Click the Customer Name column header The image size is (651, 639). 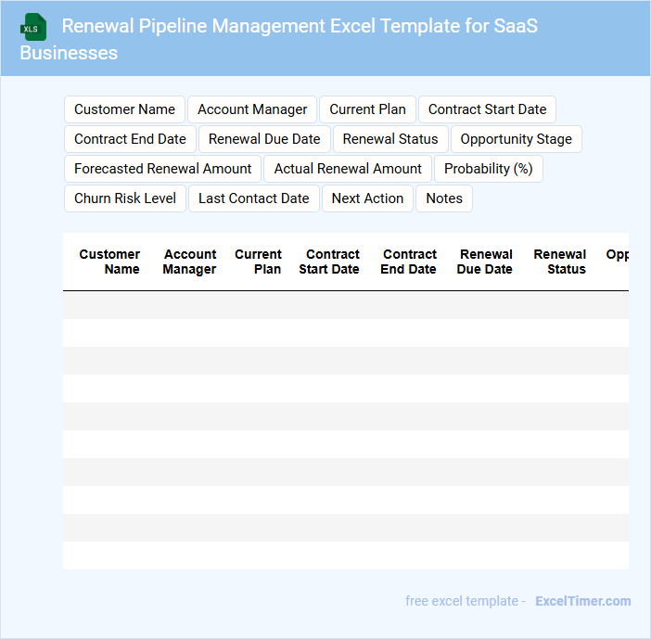[x=109, y=262]
